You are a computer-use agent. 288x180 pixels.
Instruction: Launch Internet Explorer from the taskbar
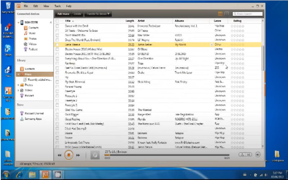pos(19,174)
